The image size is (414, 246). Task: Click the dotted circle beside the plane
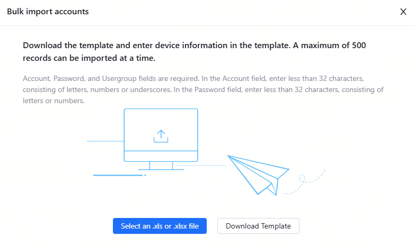pos(302,178)
